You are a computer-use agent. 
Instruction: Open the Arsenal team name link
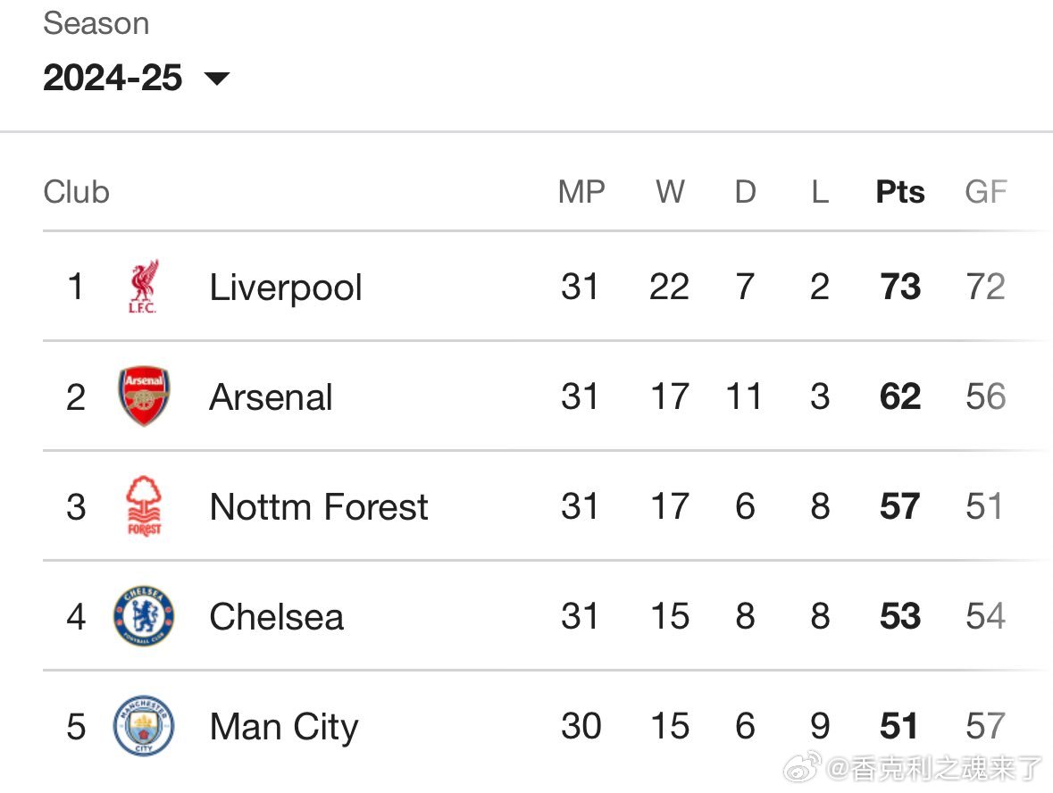(271, 396)
